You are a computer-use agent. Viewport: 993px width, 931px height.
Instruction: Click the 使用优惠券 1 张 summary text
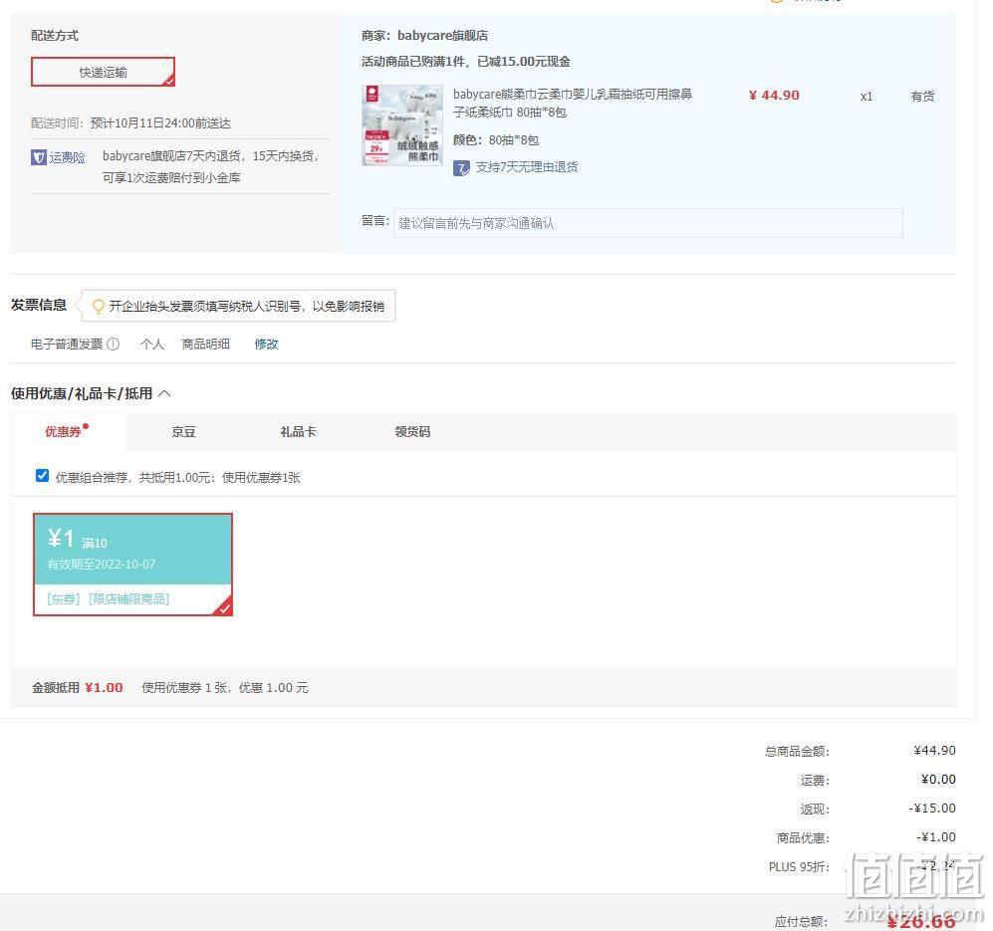225,688
